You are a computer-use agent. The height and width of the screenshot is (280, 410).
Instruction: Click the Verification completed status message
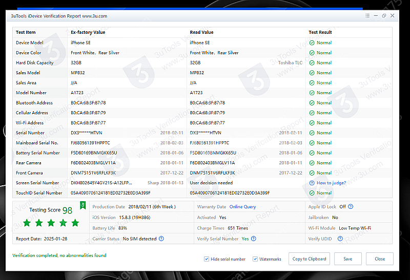coord(59,255)
